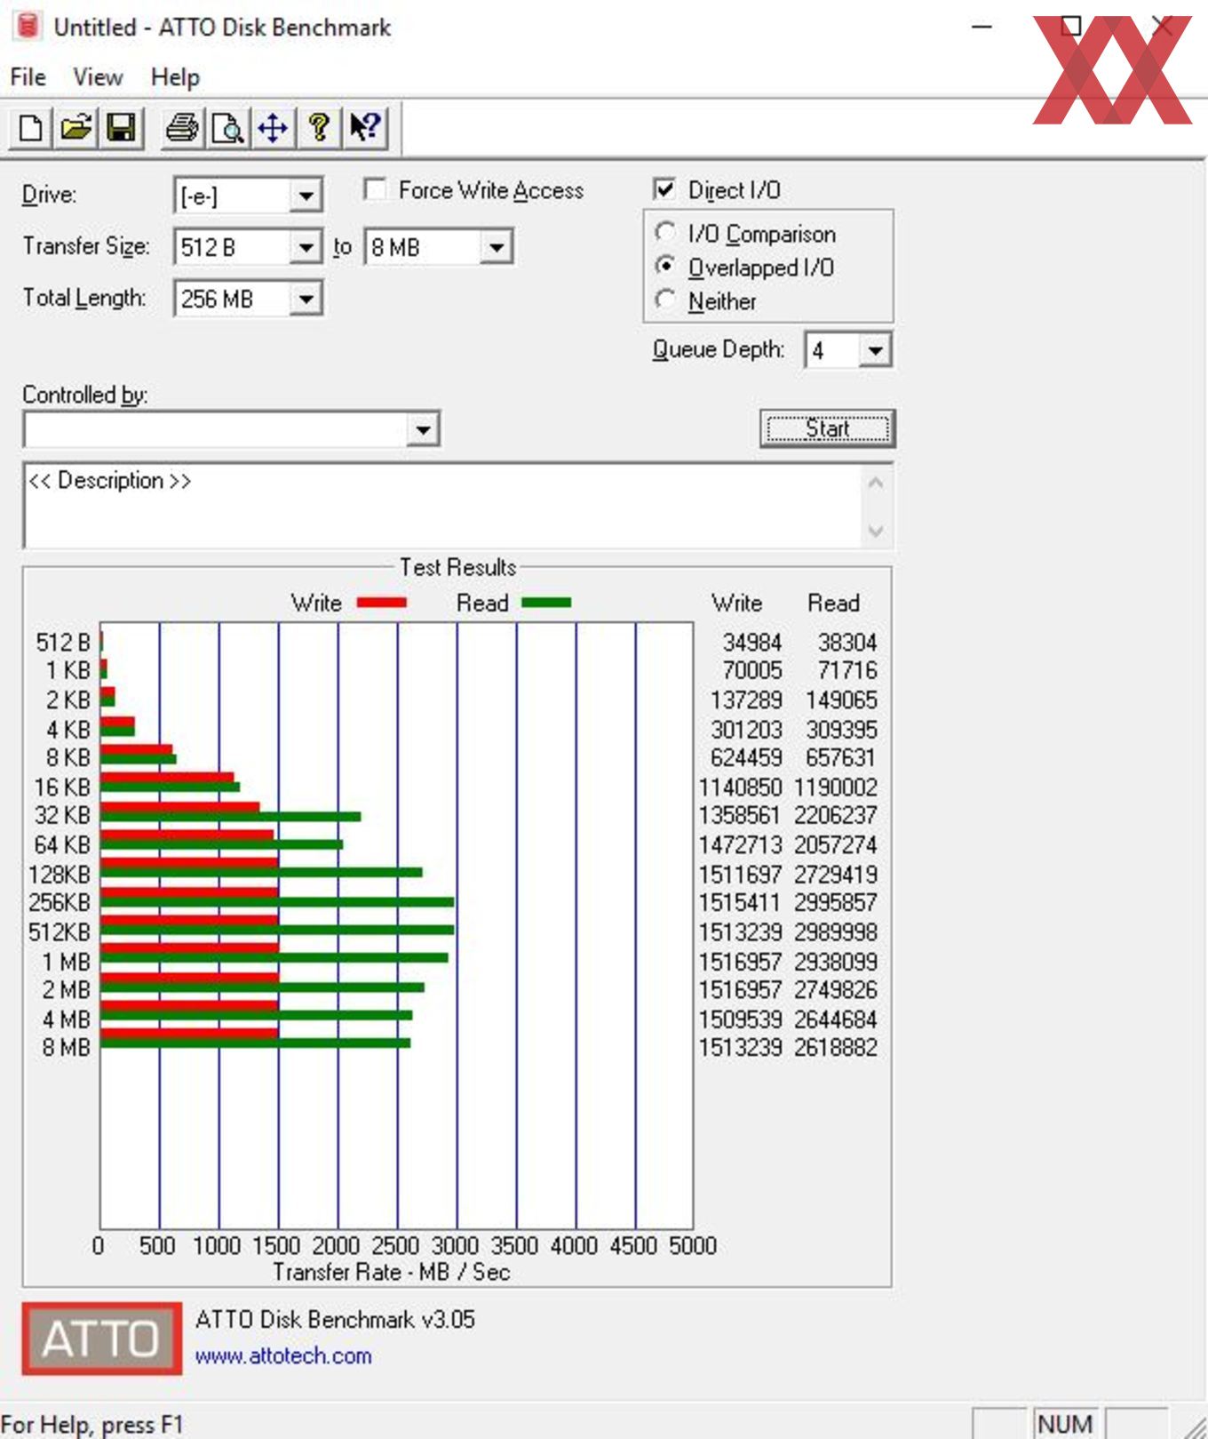
Task: Click the 256KB read bar in chart
Action: coord(277,902)
